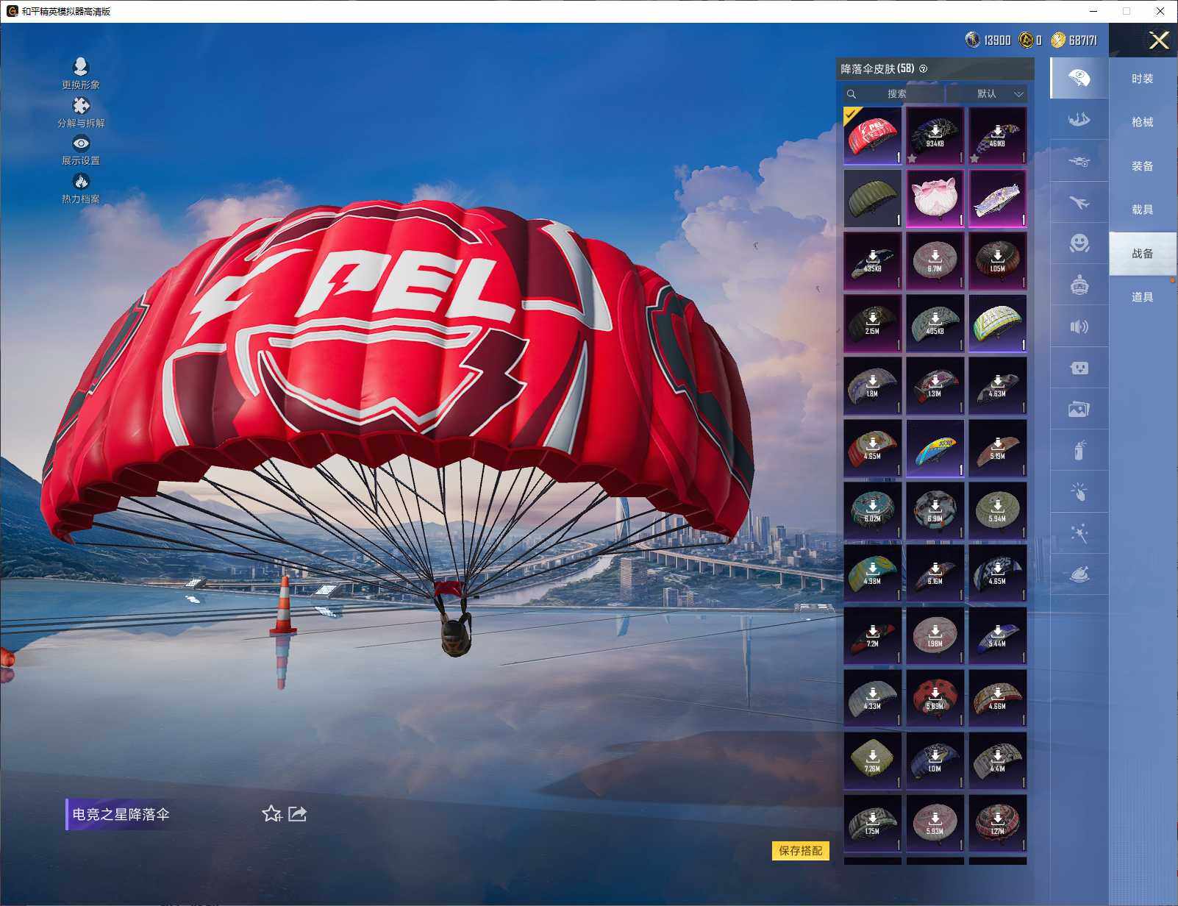Screen dimensions: 1178x906
Task: Select the parachute skin category icon
Action: coord(1079,78)
